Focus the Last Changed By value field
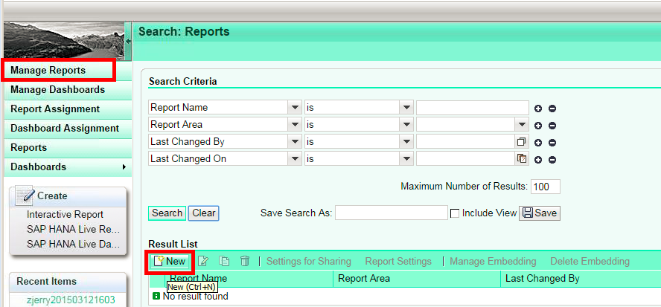Image resolution: width=661 pixels, height=307 pixels. point(466,141)
